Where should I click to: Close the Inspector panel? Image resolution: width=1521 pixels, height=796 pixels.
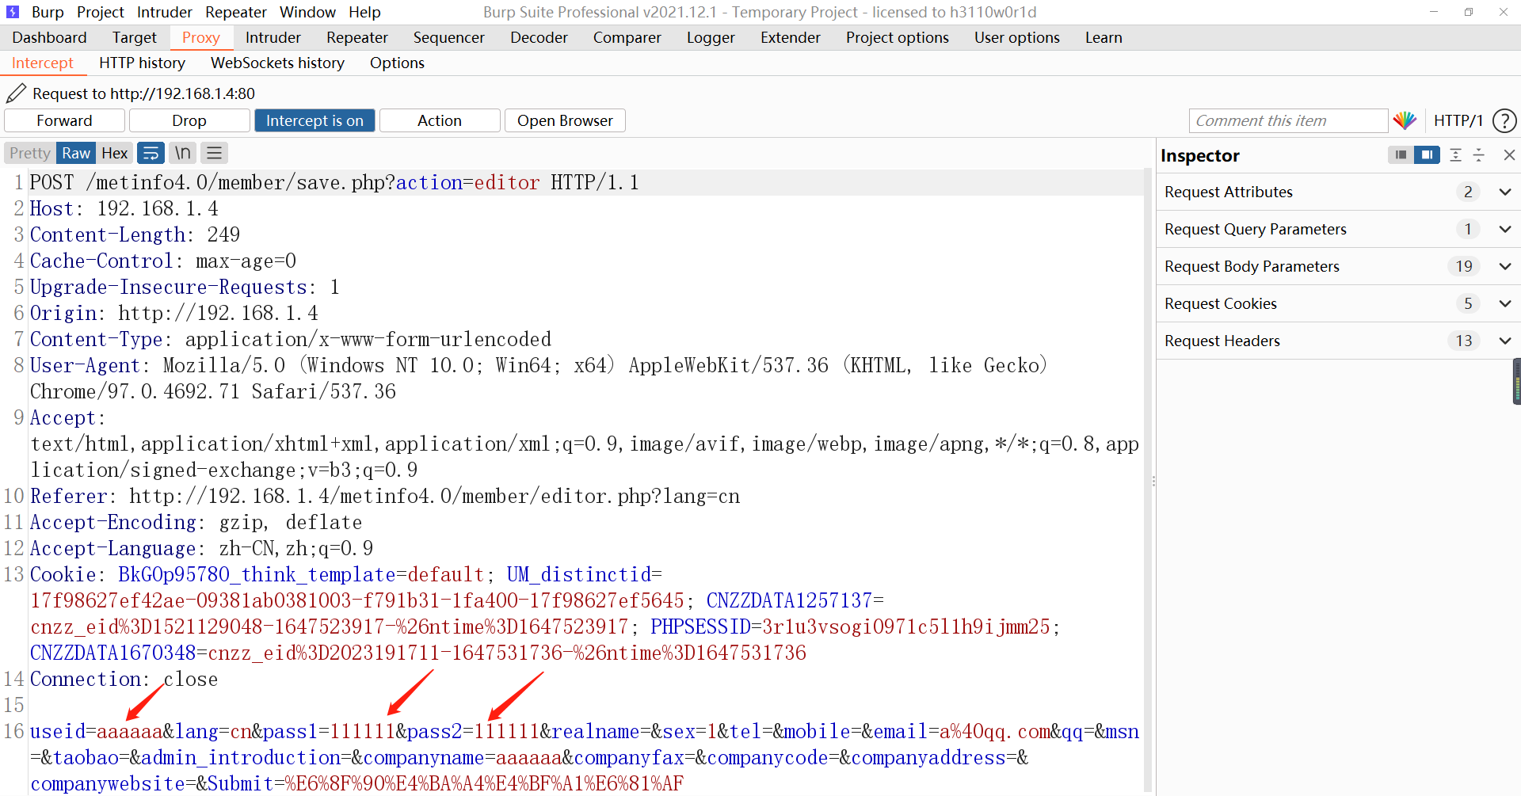(1509, 155)
